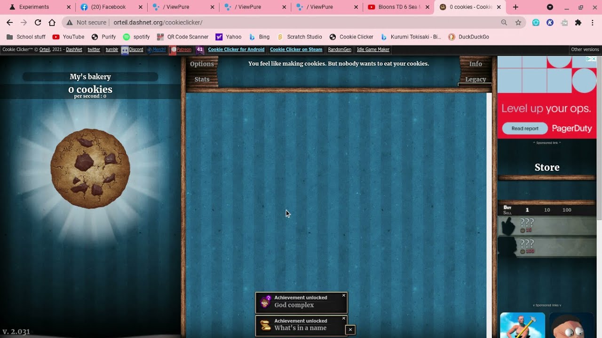The image size is (602, 338).
Task: Set store bulk amount to 100
Action: (567, 210)
